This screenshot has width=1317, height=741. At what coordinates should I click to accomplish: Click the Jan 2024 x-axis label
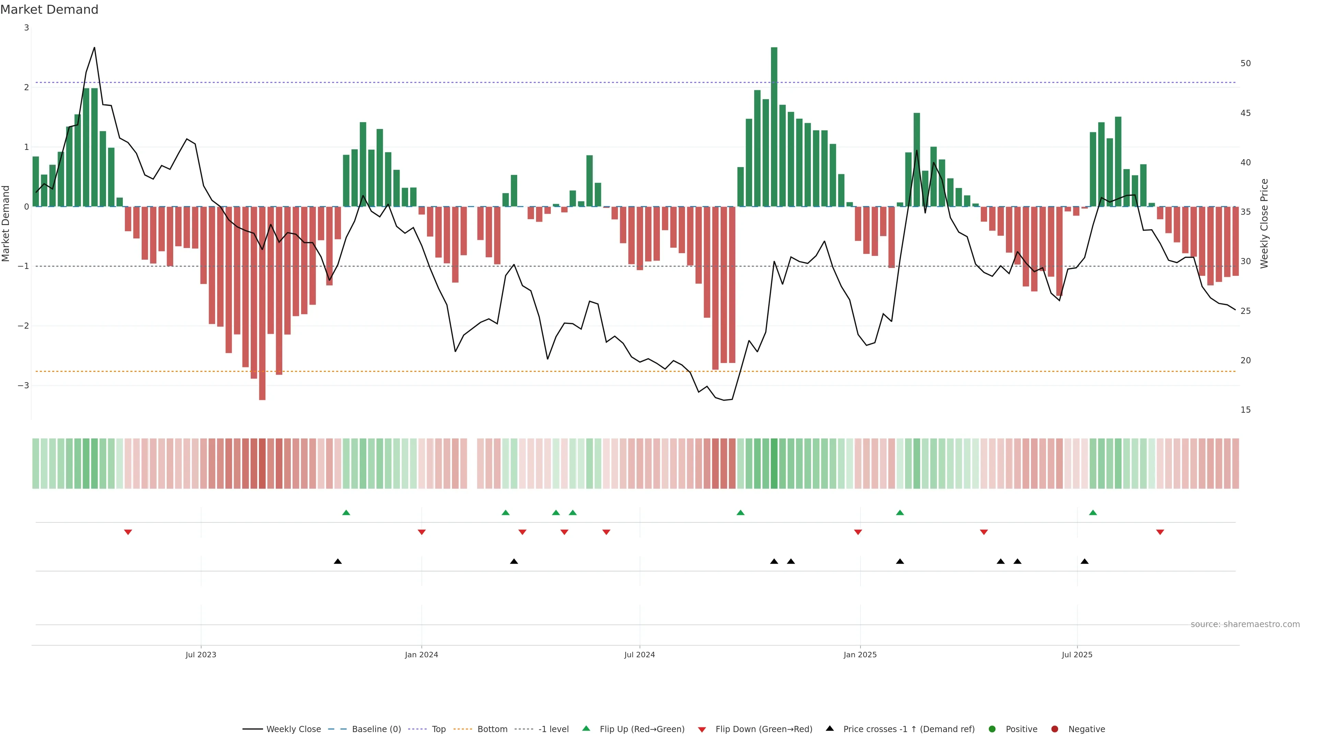[421, 655]
